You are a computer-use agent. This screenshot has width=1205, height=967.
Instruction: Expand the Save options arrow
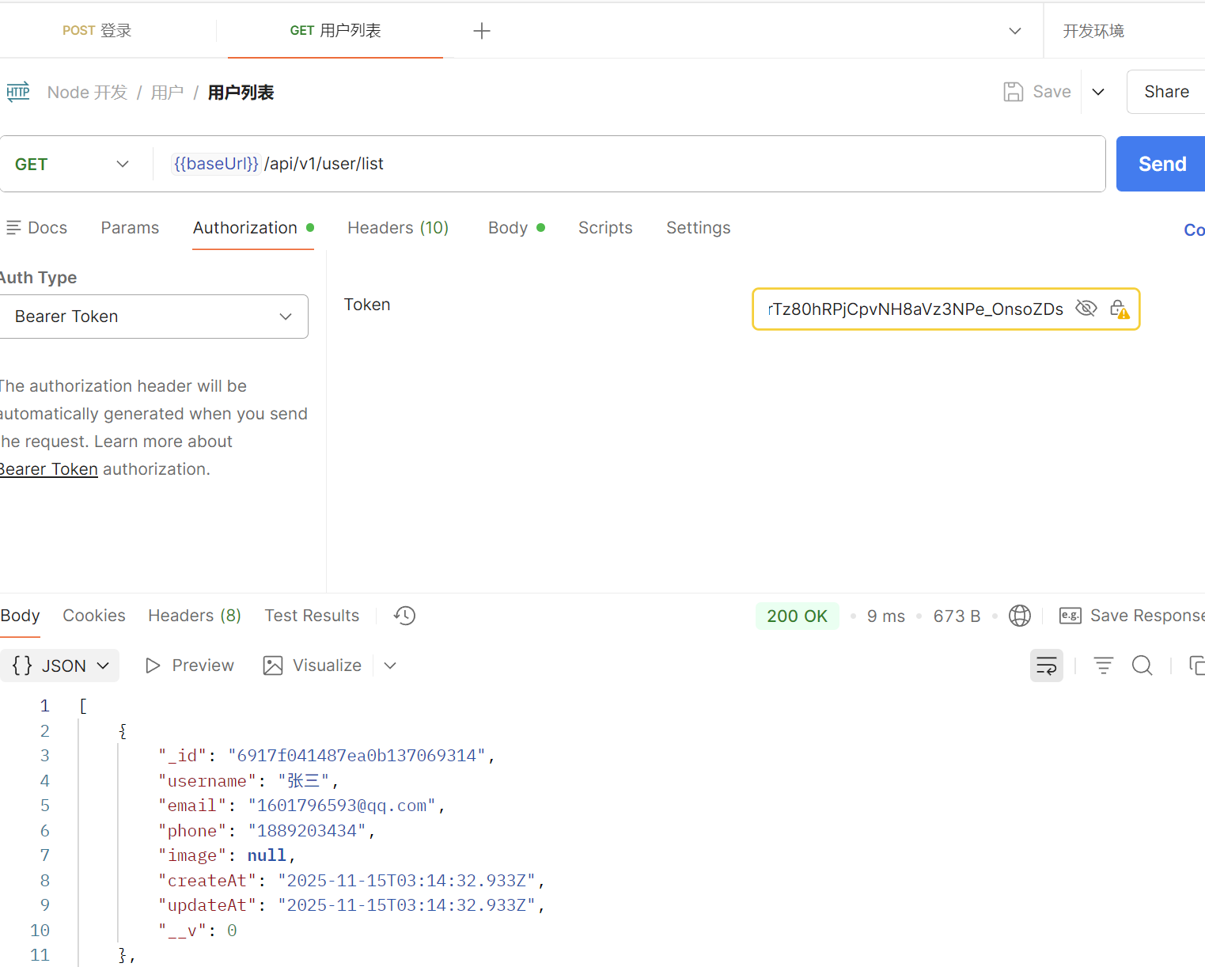pyautogui.click(x=1098, y=92)
